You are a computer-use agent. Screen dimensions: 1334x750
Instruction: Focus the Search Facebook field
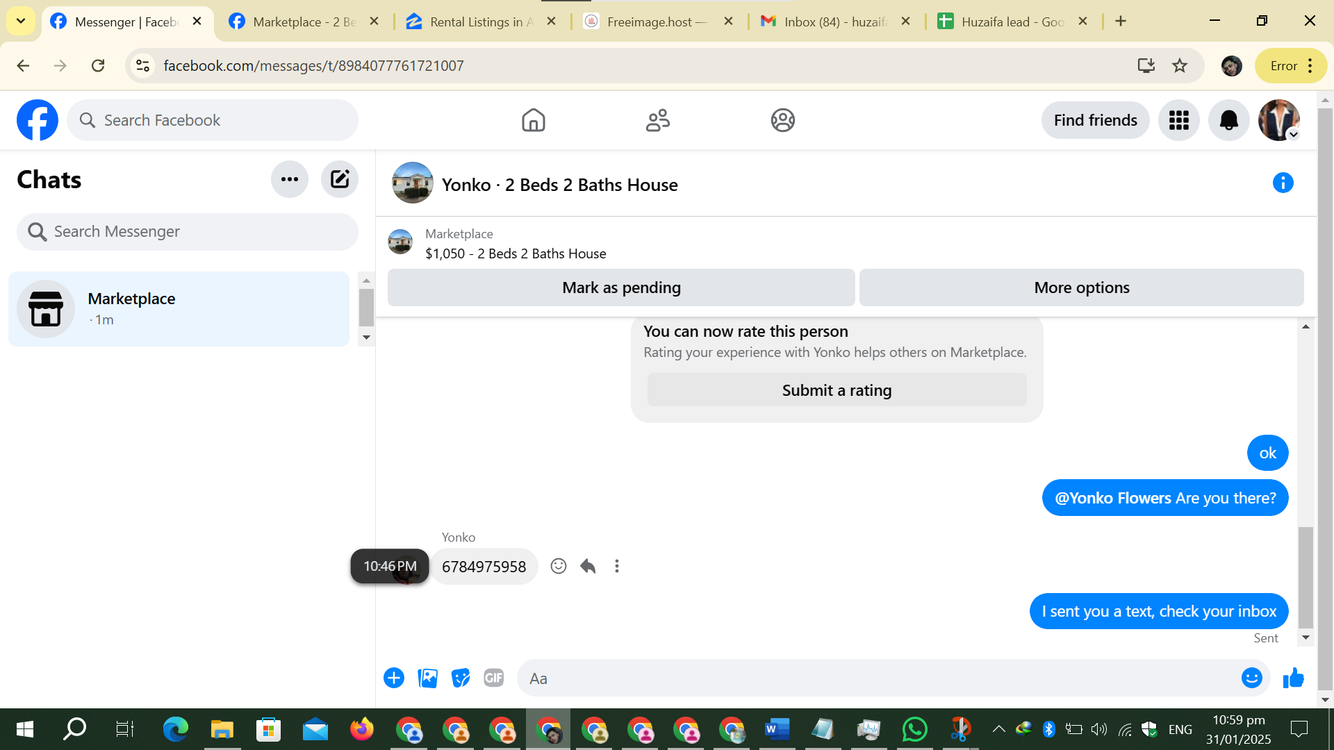213,120
